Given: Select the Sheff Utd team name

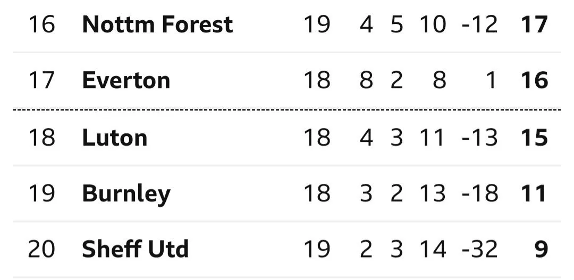Looking at the screenshot, I should click(x=135, y=250).
